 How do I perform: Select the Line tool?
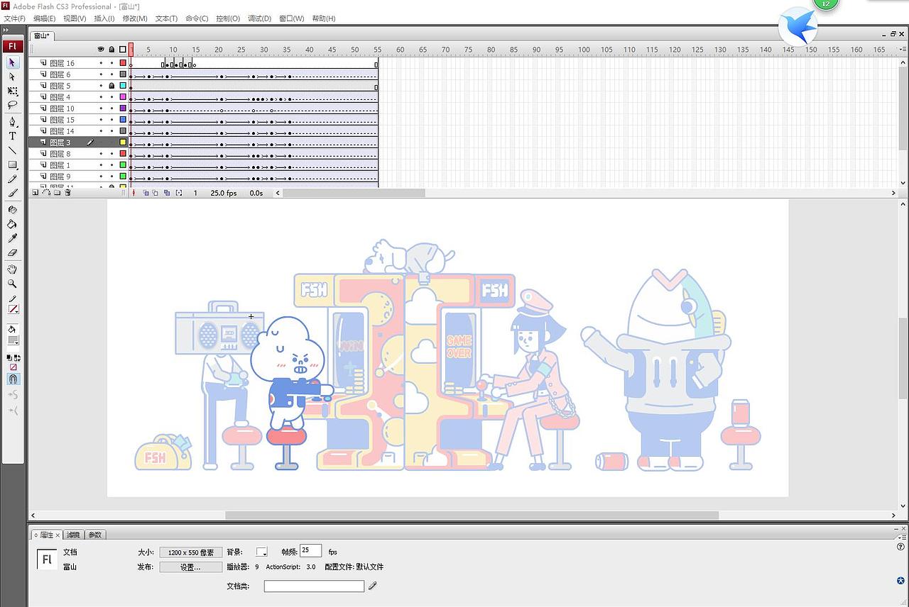tap(12, 150)
